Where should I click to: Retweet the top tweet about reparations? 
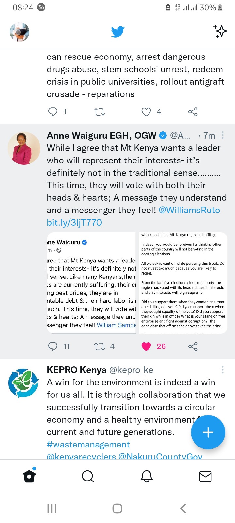coord(100,112)
